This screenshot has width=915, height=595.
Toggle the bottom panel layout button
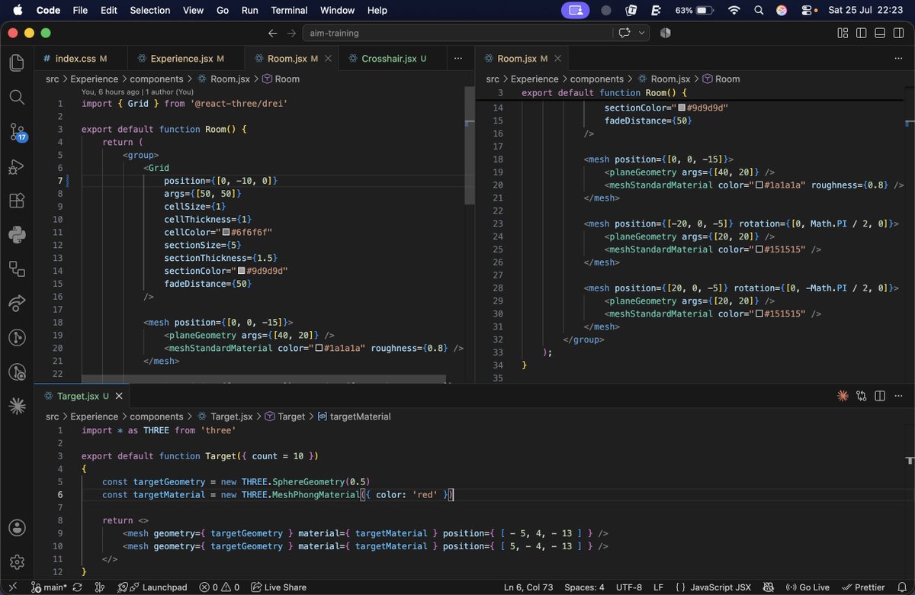click(879, 34)
